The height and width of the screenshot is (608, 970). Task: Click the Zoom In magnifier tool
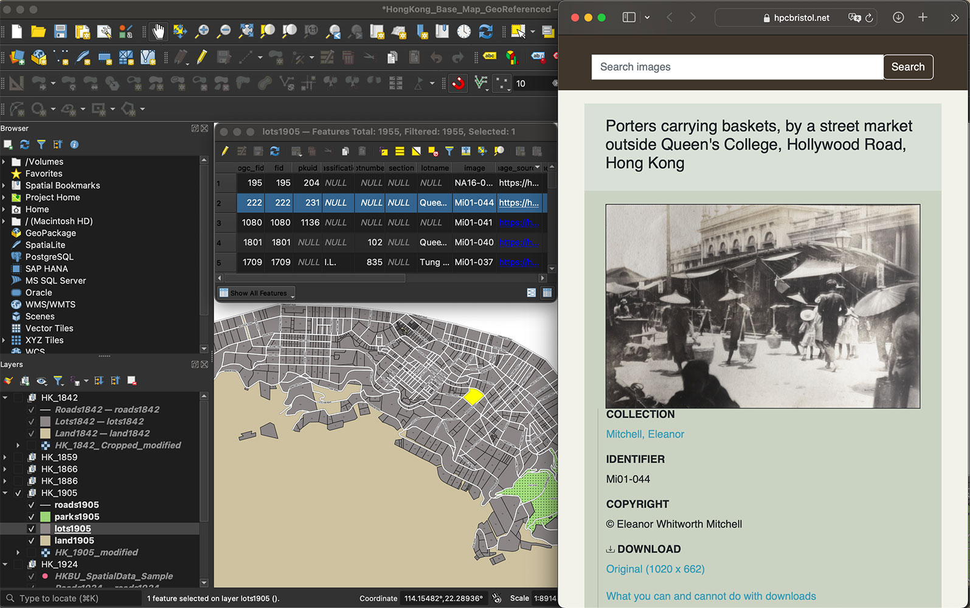coord(201,32)
